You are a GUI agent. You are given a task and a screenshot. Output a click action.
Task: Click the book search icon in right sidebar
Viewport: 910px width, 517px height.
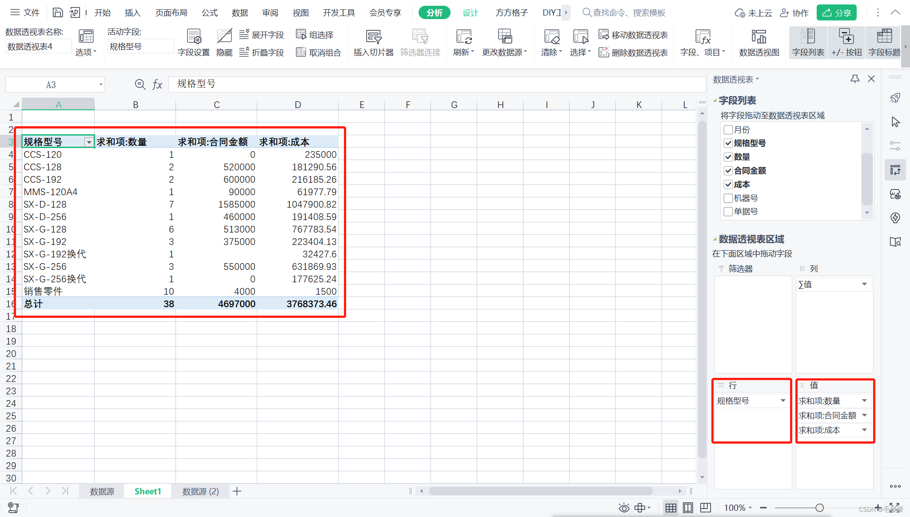click(895, 242)
